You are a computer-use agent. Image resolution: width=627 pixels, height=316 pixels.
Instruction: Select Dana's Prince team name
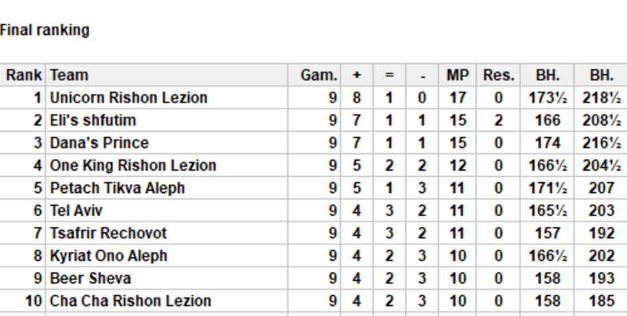coord(99,143)
